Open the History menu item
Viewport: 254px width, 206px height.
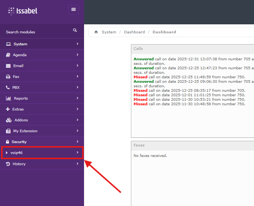[42, 164]
